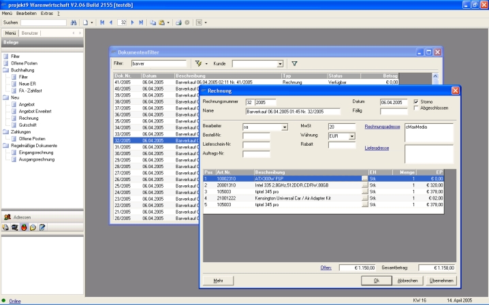This screenshot has width=489, height=305.
Task: Select the red apple icon in sidebar
Action: 23,227
